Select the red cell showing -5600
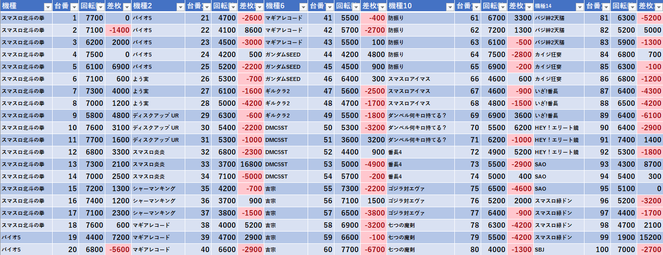Image resolution: width=663 pixels, height=255 pixels. point(118,250)
